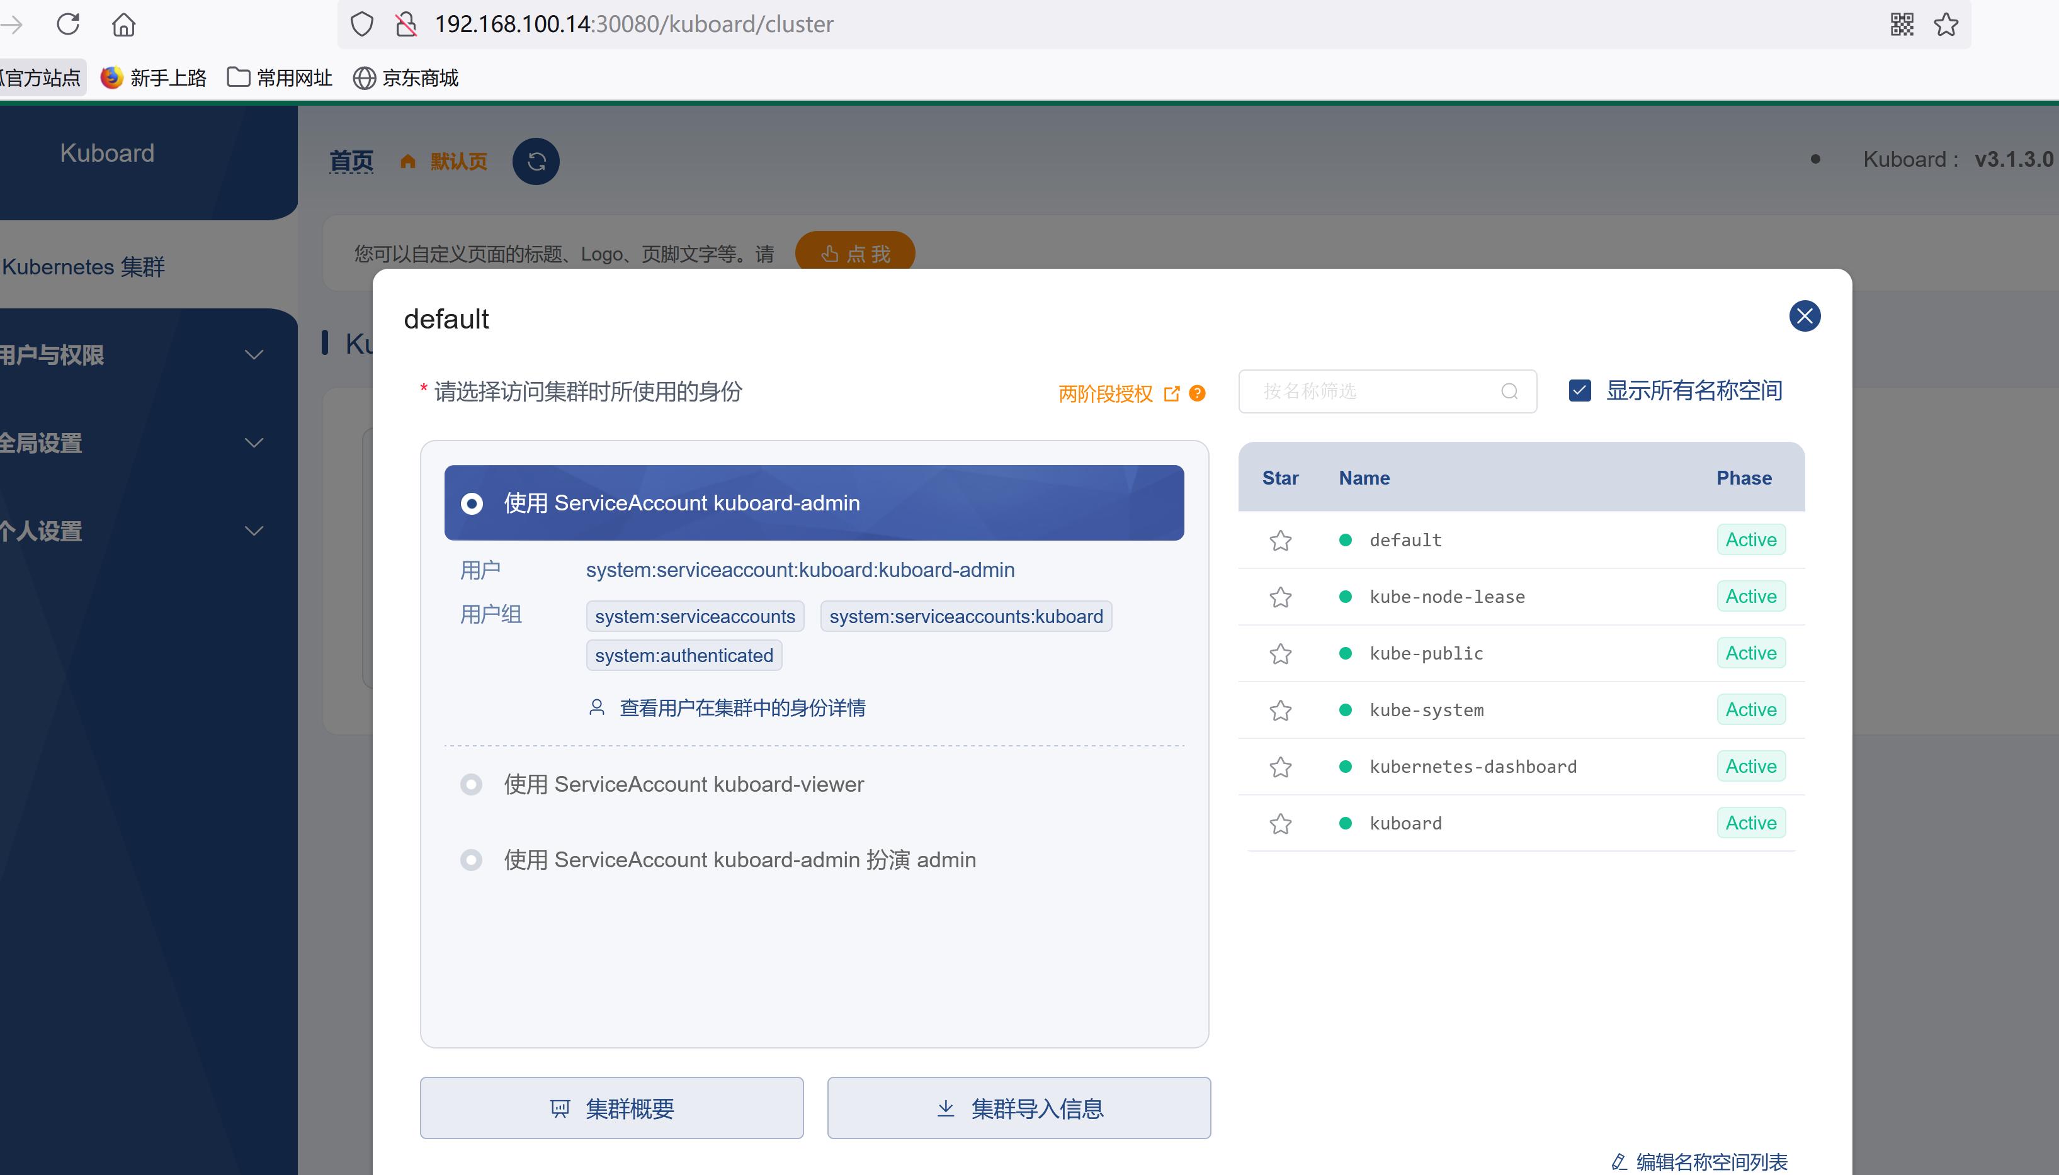Screen dimensions: 2059x1175
Task: Uncheck 显示所有名称空间 checkbox
Action: point(1580,390)
